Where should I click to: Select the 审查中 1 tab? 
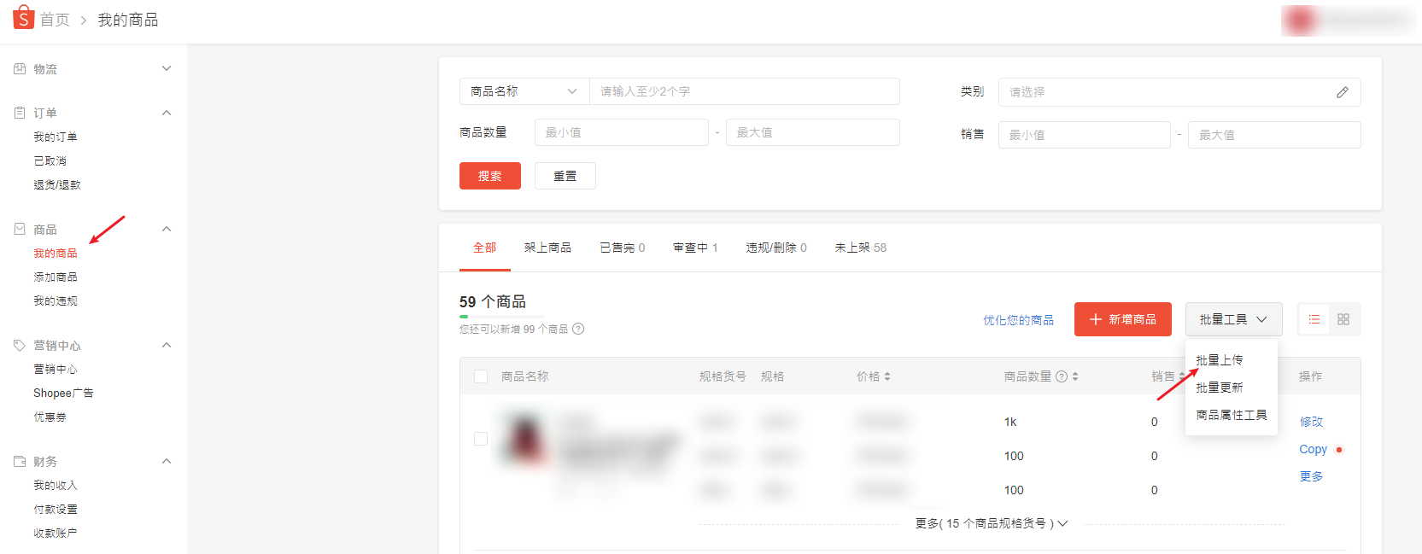tap(695, 248)
